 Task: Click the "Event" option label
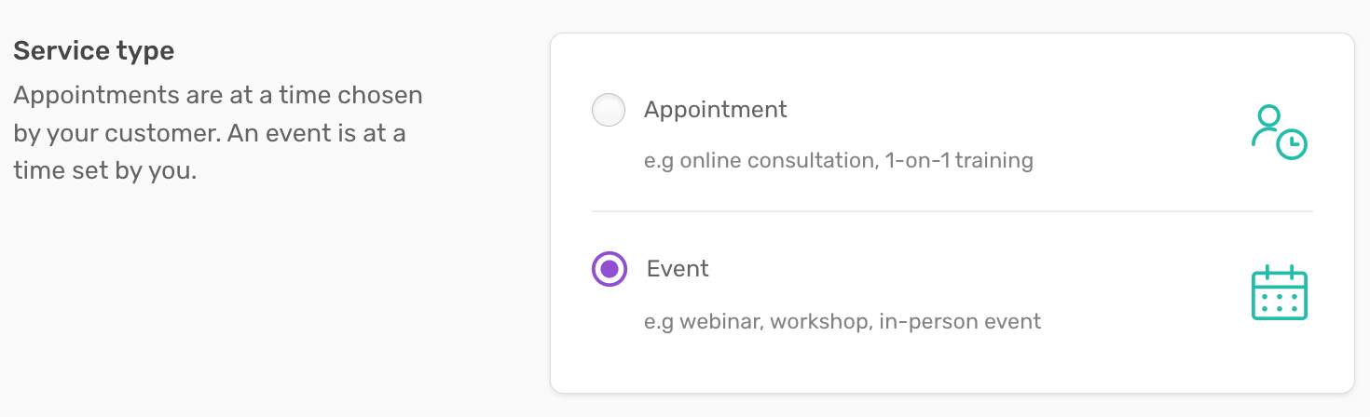pos(678,269)
